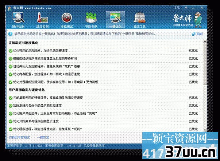Click green check for 优化内存配置 row

pos(11,74)
